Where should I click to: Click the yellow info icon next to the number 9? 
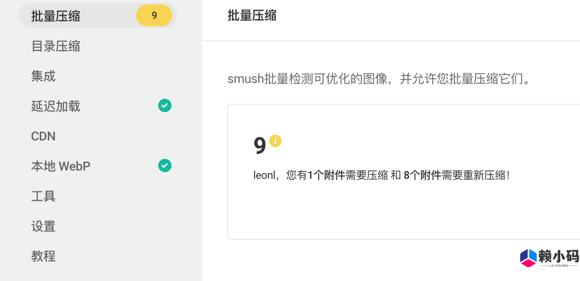pyautogui.click(x=275, y=141)
